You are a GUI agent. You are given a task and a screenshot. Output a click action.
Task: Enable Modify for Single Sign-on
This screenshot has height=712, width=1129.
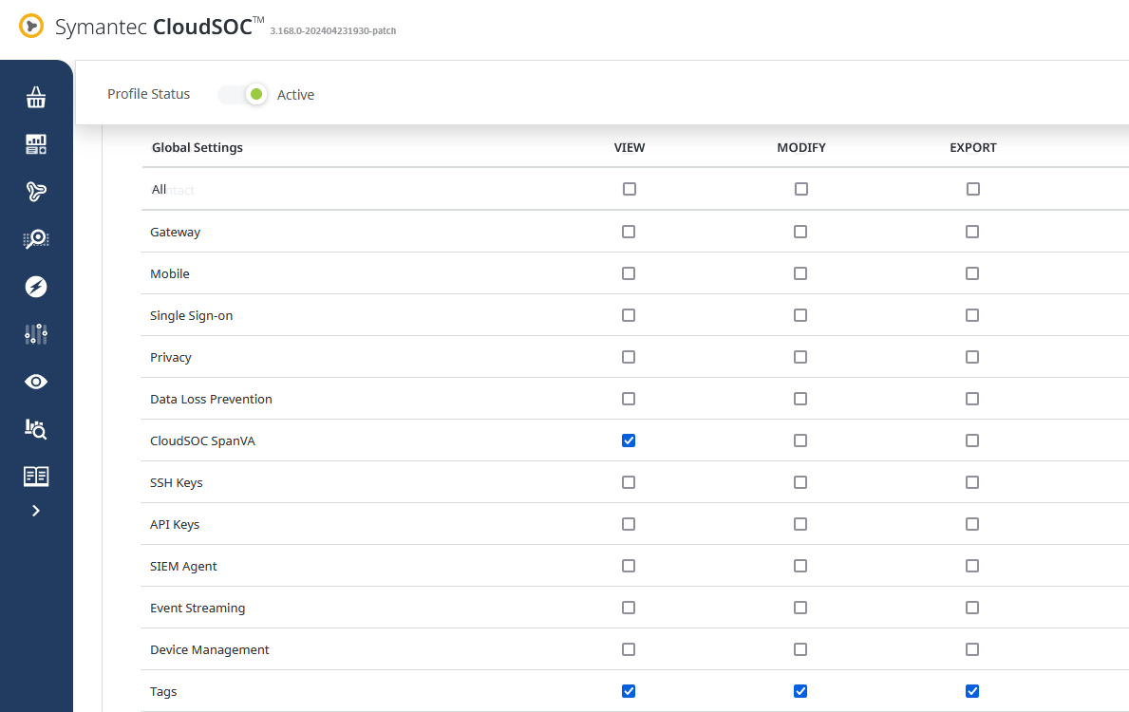[x=800, y=315]
